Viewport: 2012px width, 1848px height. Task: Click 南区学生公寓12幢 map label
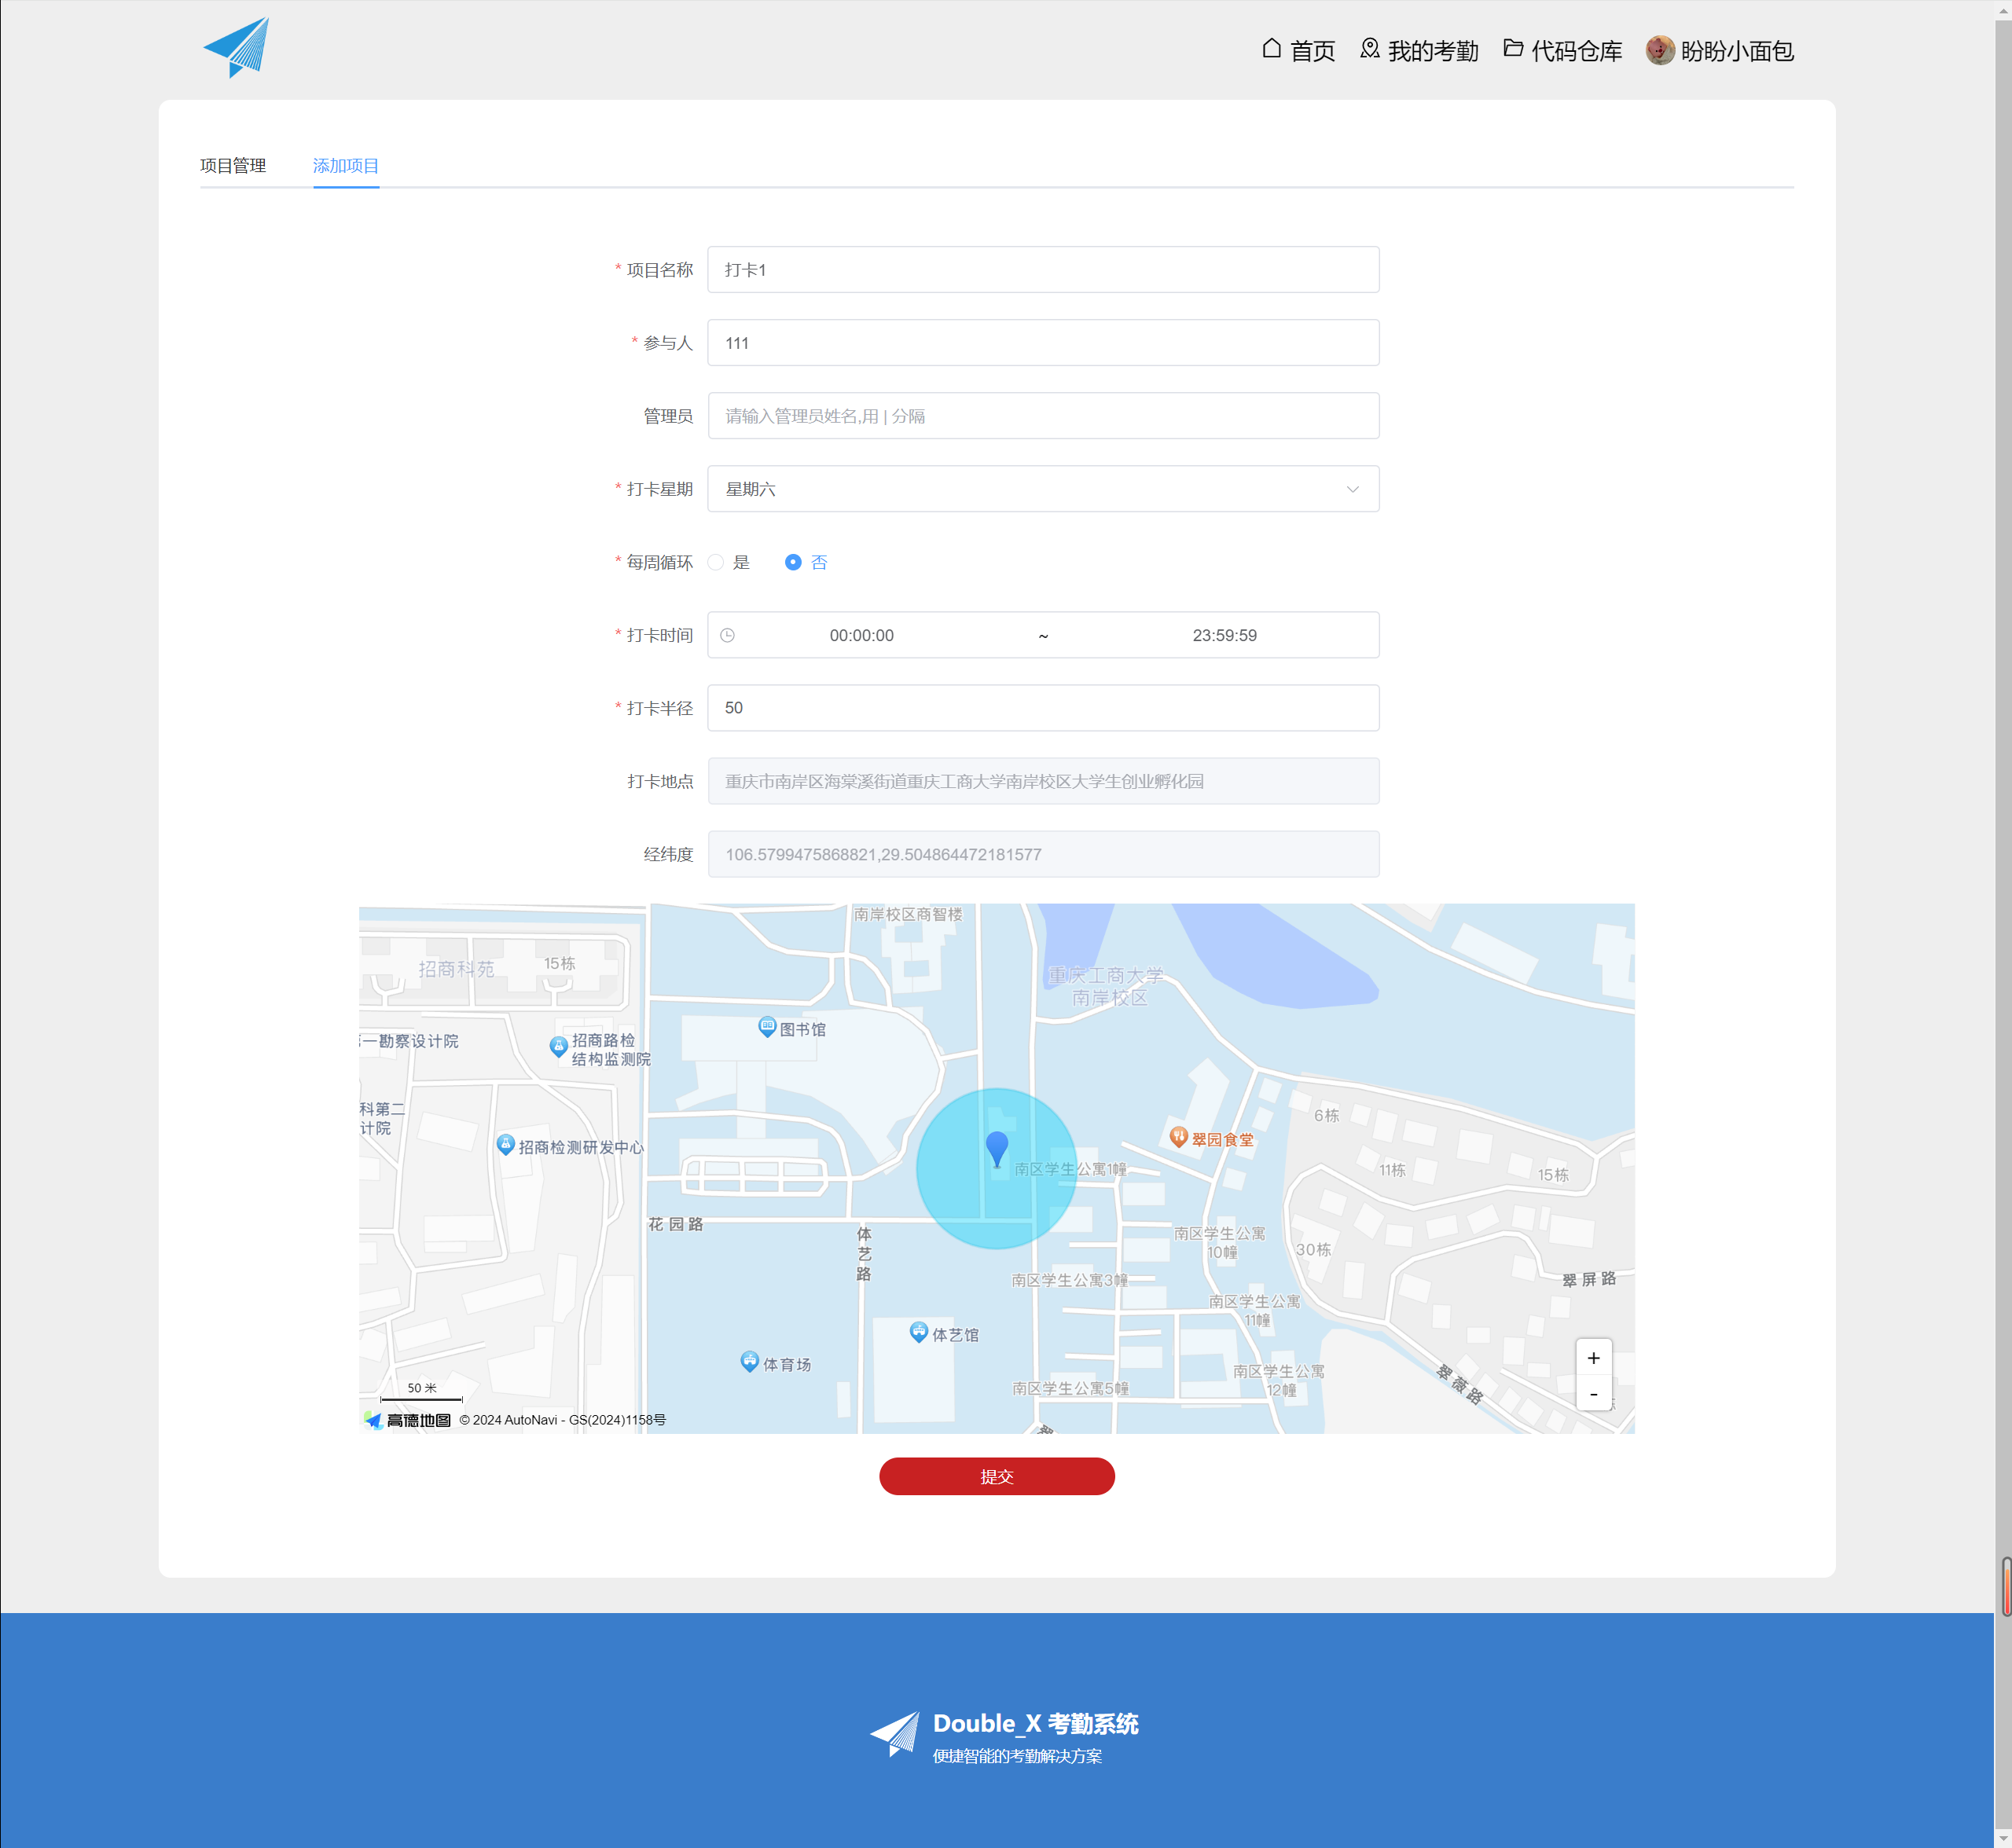pos(1280,1380)
